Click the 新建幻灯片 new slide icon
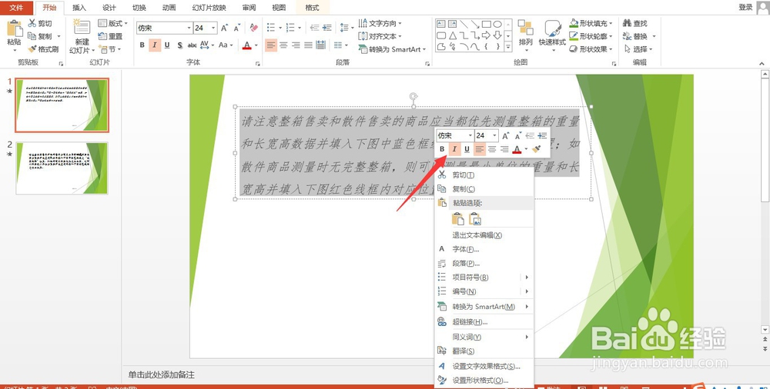This screenshot has width=770, height=389. [x=82, y=28]
